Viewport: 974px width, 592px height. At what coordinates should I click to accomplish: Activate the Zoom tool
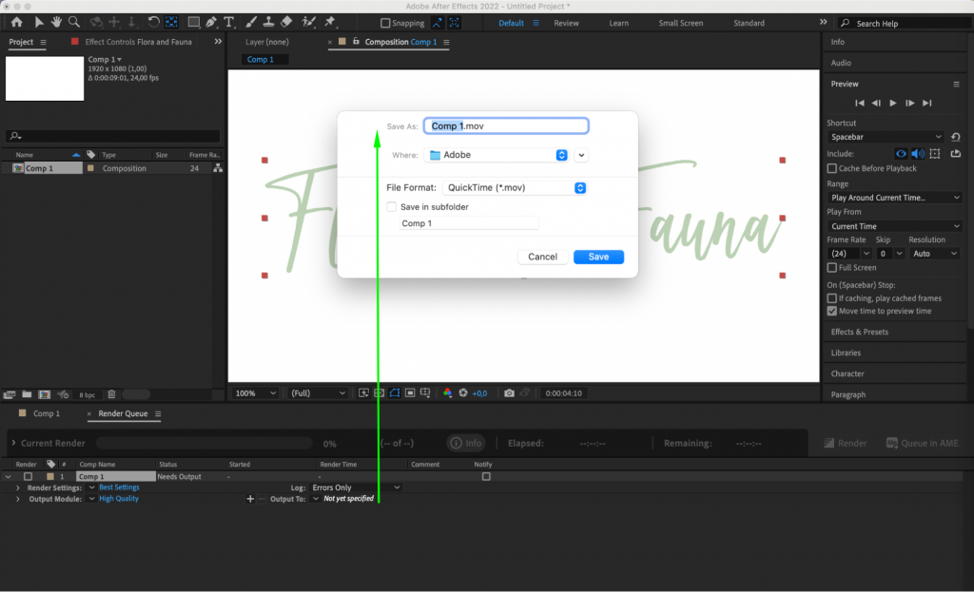(x=73, y=23)
